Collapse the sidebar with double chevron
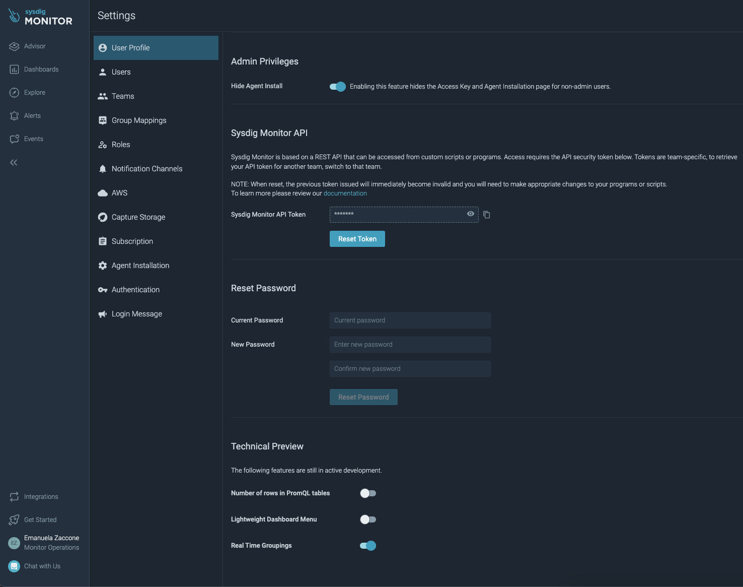The width and height of the screenshot is (743, 587). point(14,162)
